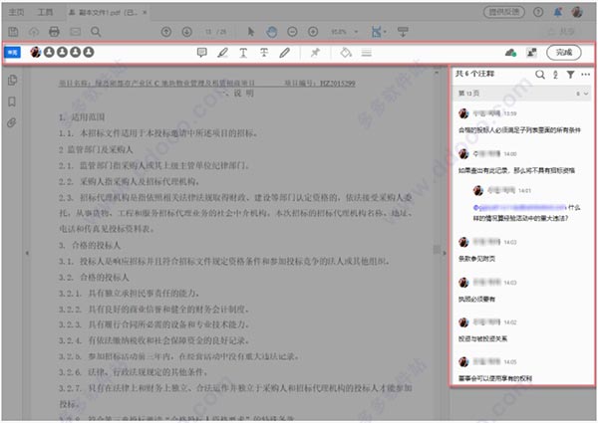598x423 pixels.
Task: Open bookmarks panel in left sidebar
Action: pos(12,102)
